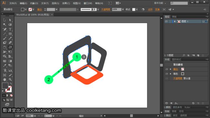This screenshot has height=118, width=210.
Task: Select the Symbol Sprayer tool
Action: pyautogui.click(x=5, y=70)
